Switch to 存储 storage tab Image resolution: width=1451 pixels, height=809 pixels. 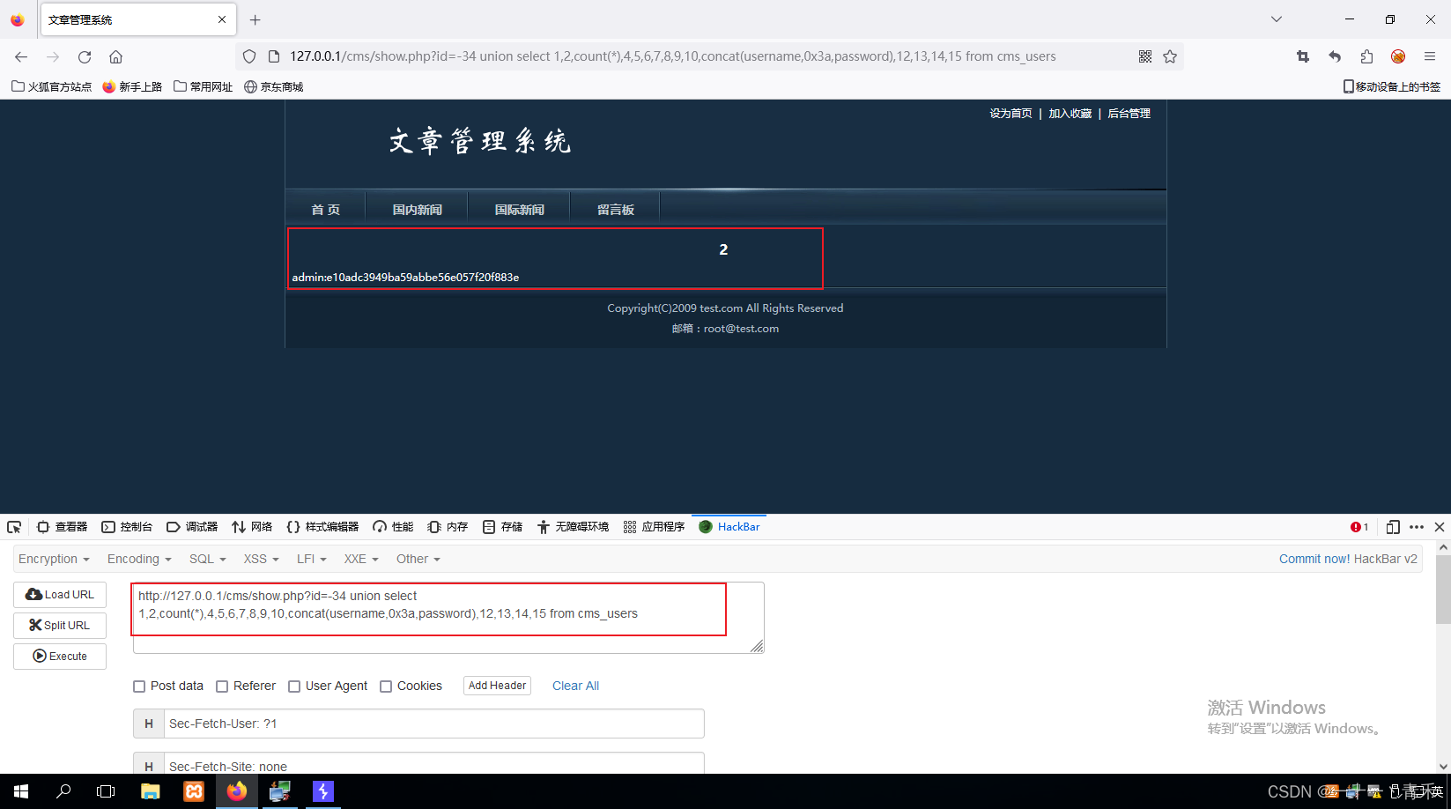(x=502, y=527)
